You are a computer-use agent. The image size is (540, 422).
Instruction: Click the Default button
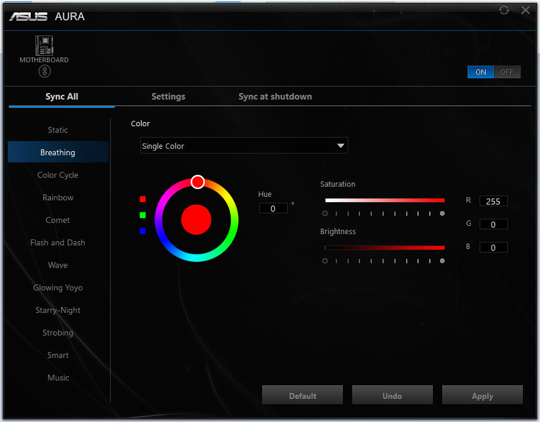(303, 395)
